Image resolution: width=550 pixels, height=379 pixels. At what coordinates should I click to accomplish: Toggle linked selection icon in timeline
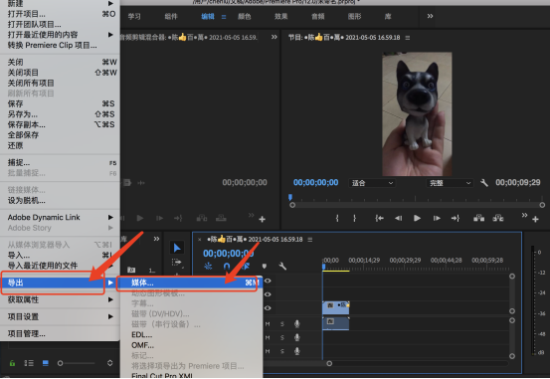pyautogui.click(x=246, y=267)
